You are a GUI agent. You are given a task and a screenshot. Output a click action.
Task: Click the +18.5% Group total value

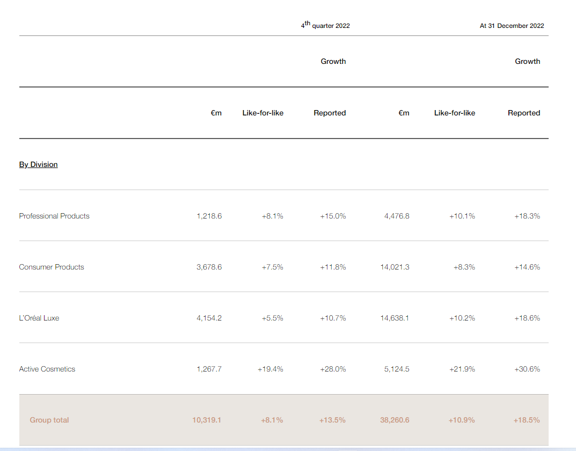coord(527,420)
